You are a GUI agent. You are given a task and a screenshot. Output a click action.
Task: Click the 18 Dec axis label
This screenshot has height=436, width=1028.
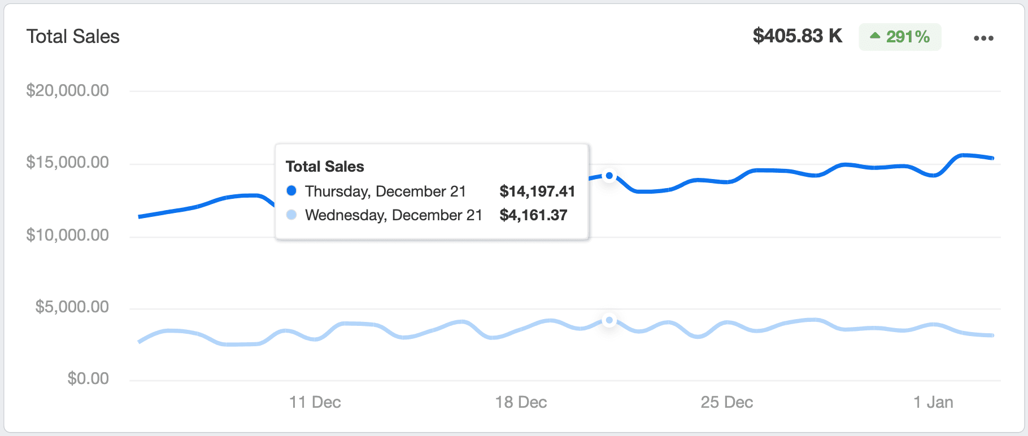521,402
